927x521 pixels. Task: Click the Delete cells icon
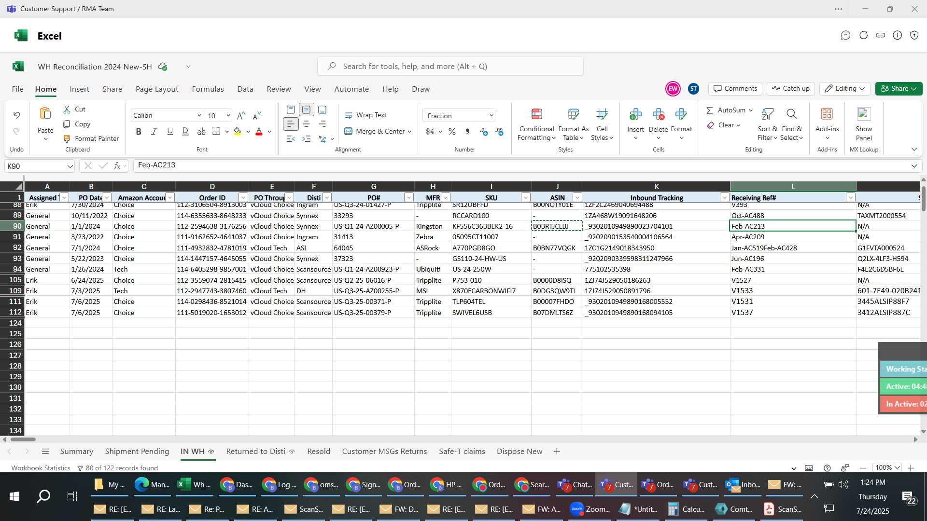click(x=658, y=114)
